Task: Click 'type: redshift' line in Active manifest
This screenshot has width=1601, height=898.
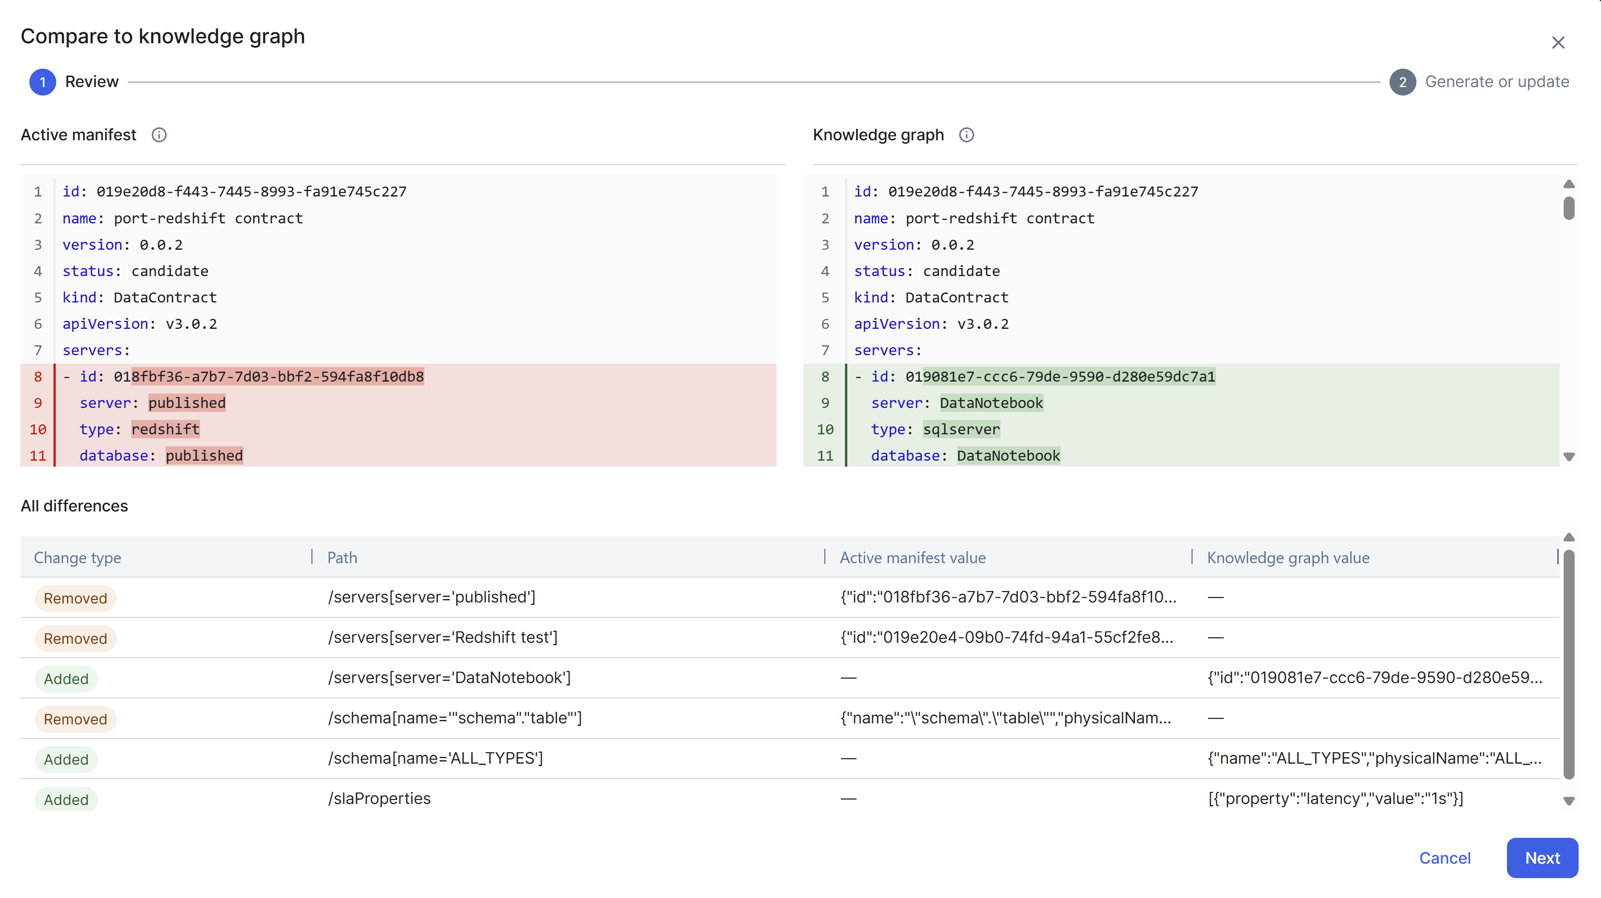Action: click(139, 429)
